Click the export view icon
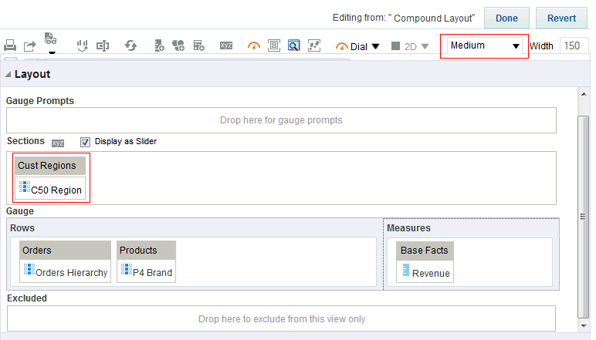Viewport: 596px width, 340px height. click(30, 46)
